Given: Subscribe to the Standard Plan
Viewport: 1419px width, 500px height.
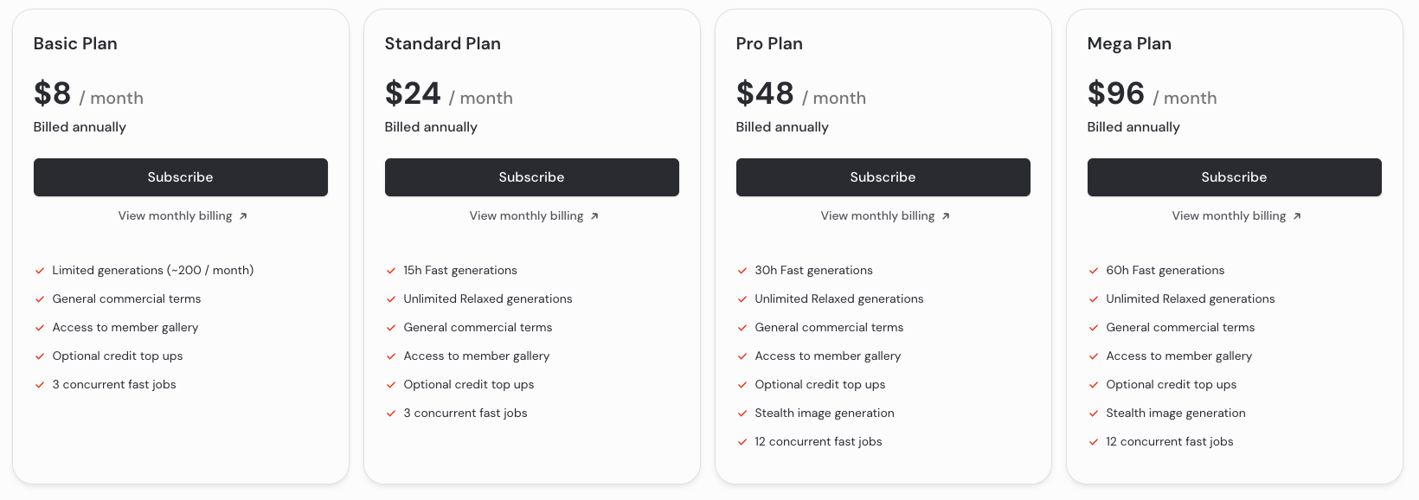Looking at the screenshot, I should pos(532,177).
